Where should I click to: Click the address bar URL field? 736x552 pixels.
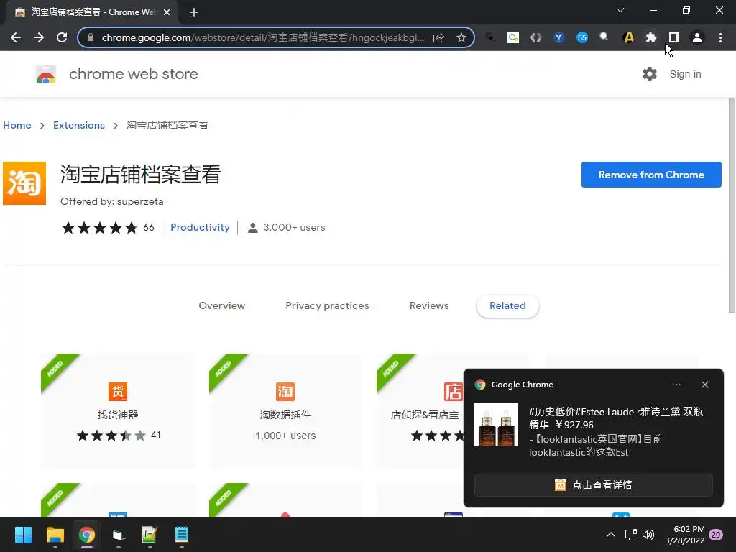263,37
